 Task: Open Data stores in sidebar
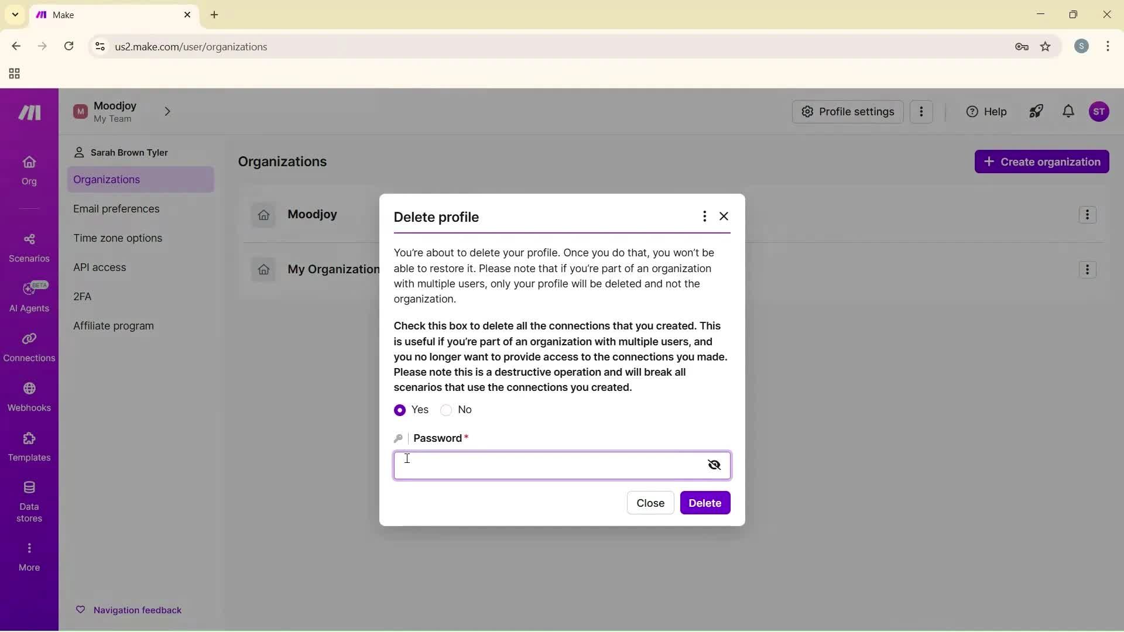[29, 502]
